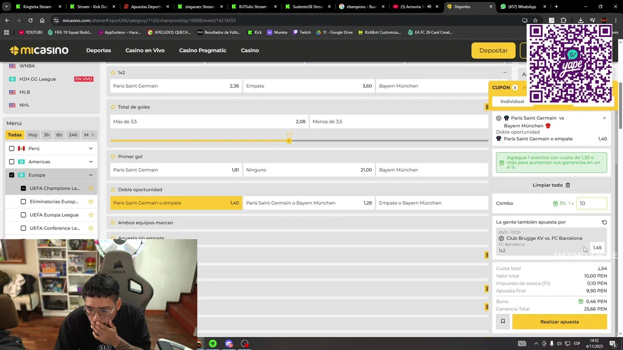The image size is (623, 350).
Task: Remove PSG vs Bayern selection from coupon
Action: click(605, 118)
